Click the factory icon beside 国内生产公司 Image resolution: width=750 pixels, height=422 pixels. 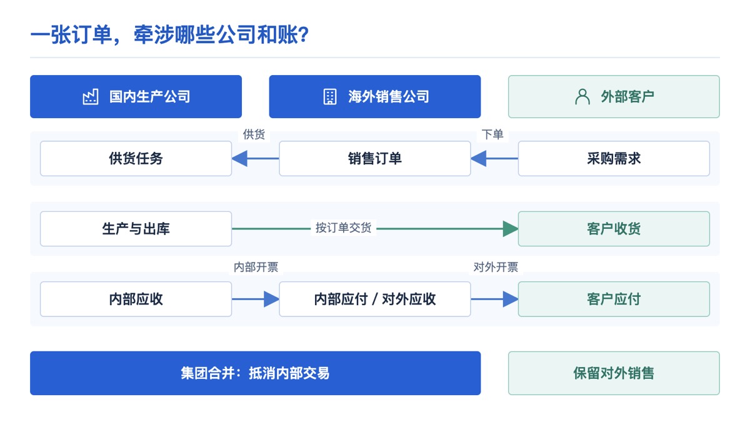click(x=91, y=97)
